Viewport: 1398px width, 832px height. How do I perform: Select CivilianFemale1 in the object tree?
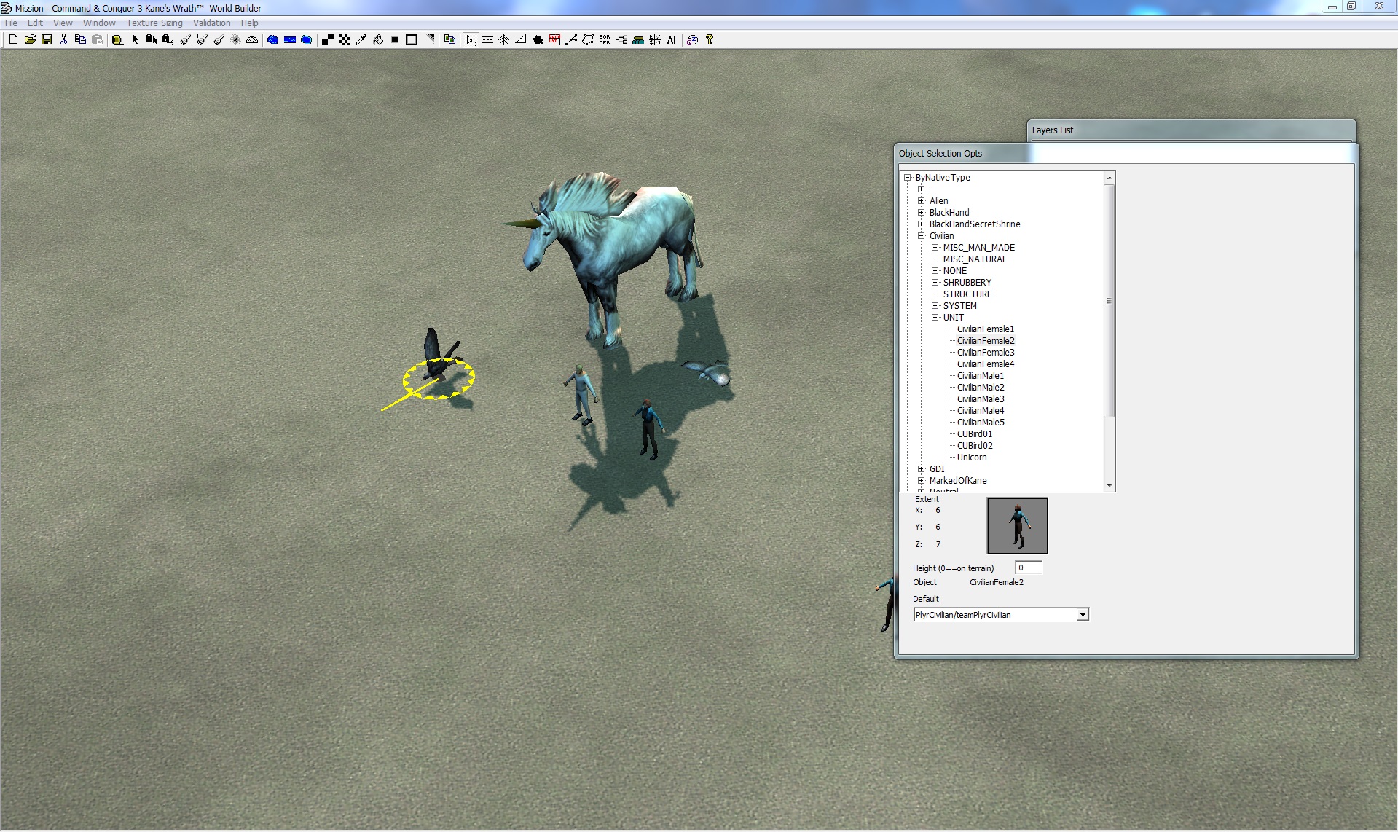(986, 329)
